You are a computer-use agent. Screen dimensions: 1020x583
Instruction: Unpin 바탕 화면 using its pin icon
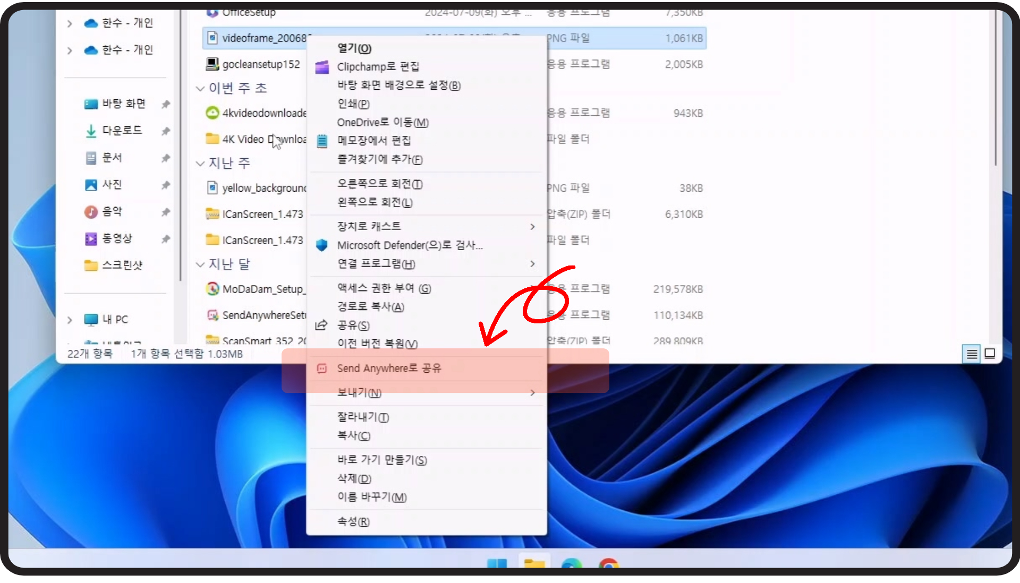click(x=166, y=104)
